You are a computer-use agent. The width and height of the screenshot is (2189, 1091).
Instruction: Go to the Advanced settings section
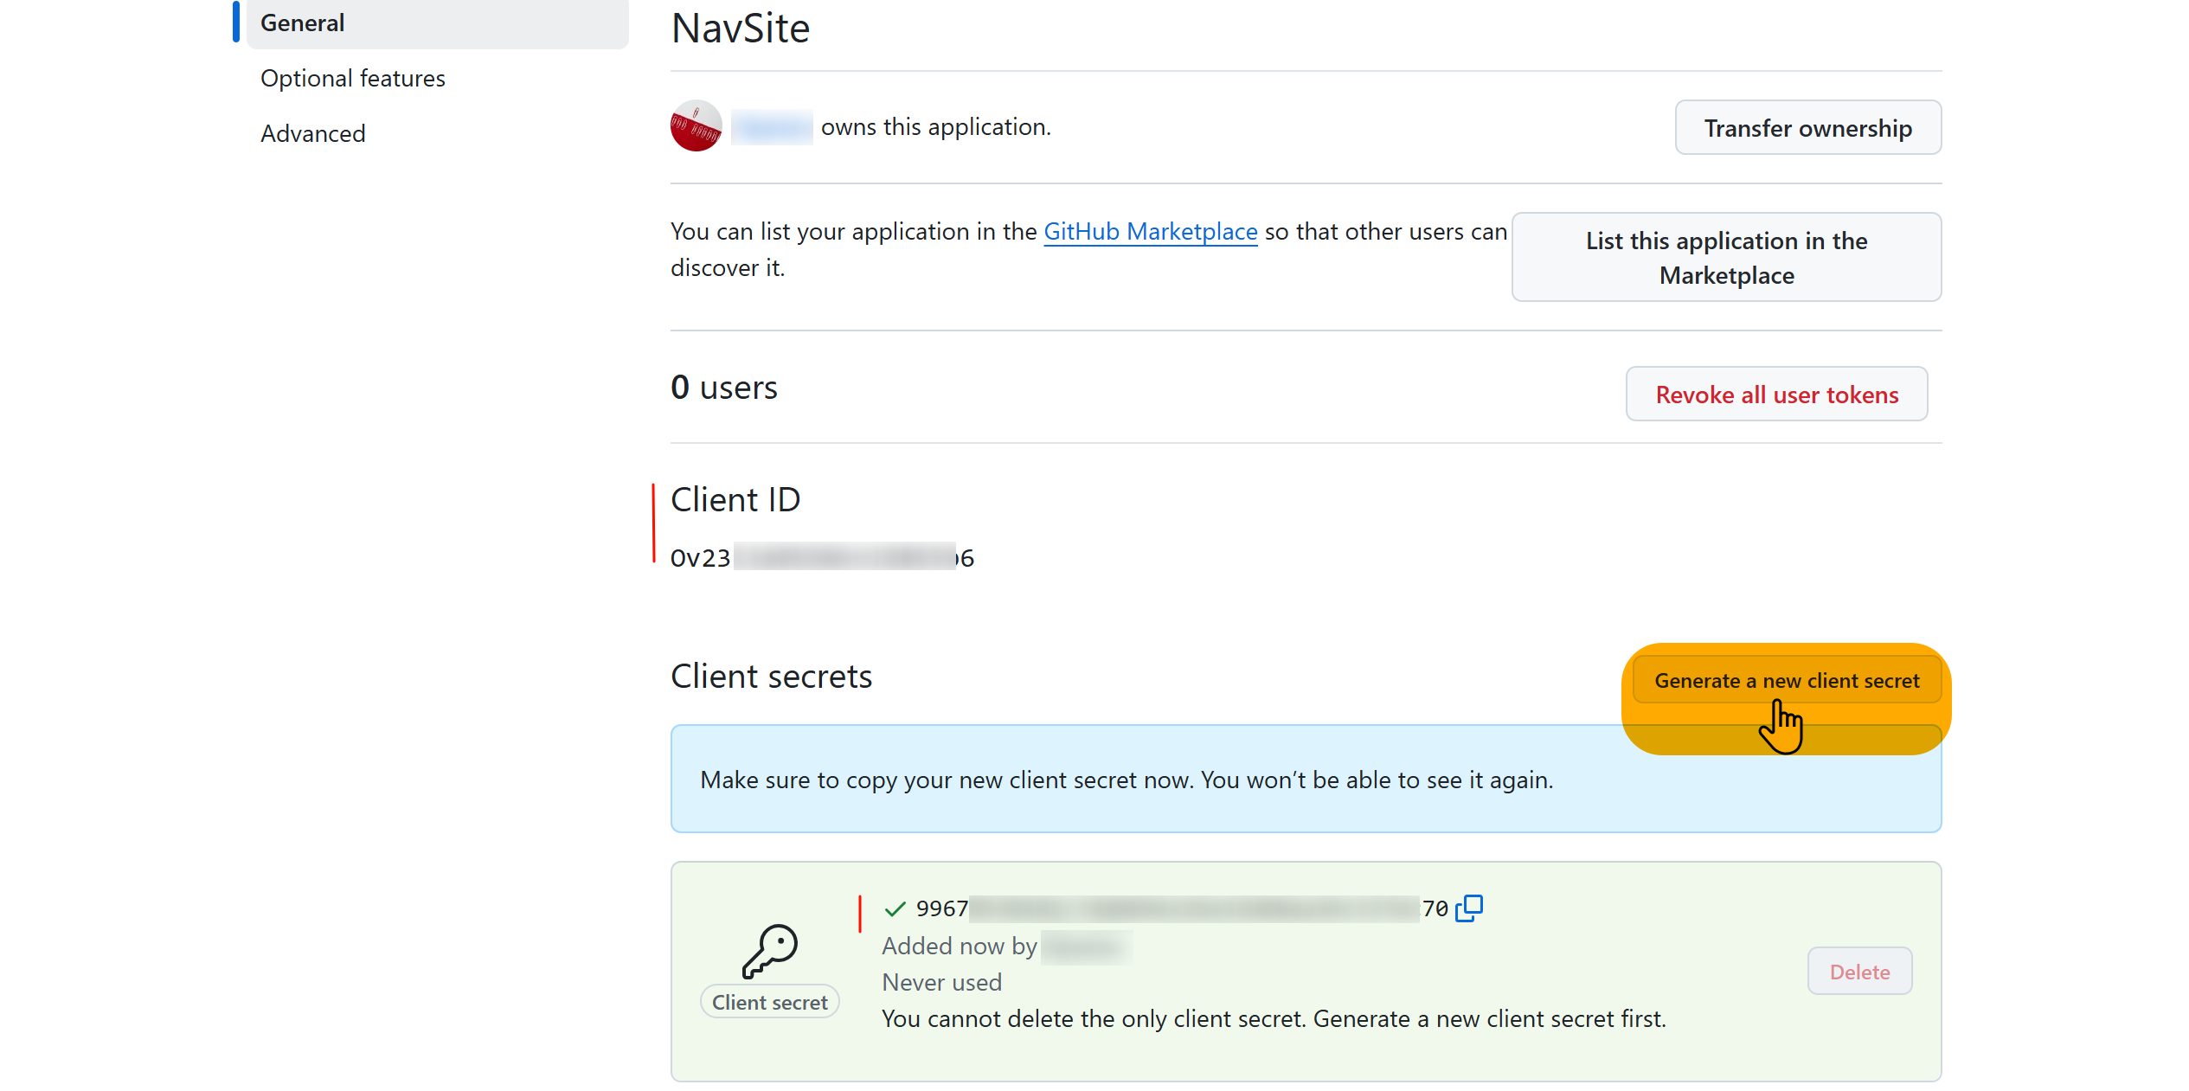point(312,134)
